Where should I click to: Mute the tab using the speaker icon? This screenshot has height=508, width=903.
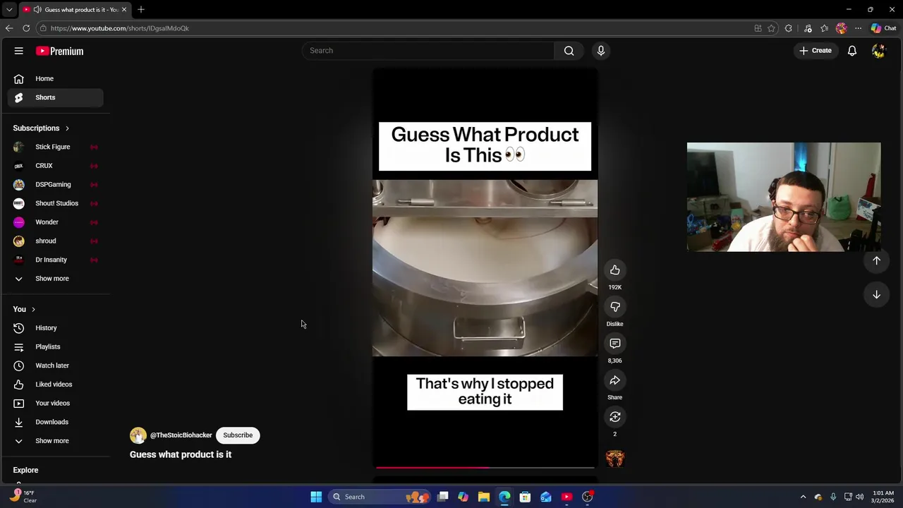click(37, 10)
